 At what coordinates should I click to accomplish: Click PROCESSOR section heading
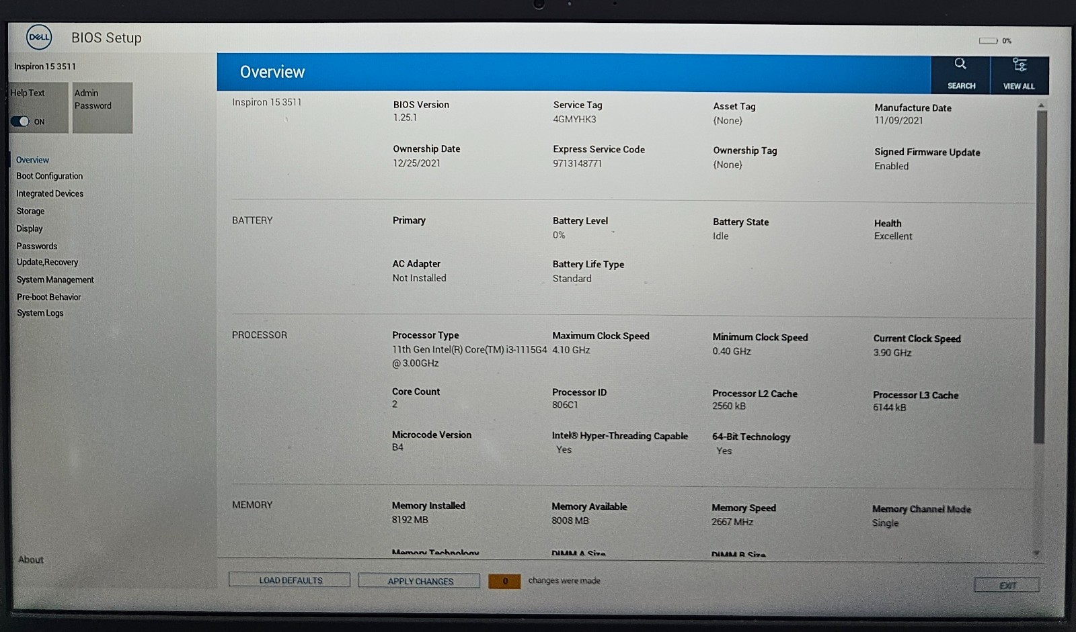point(260,334)
